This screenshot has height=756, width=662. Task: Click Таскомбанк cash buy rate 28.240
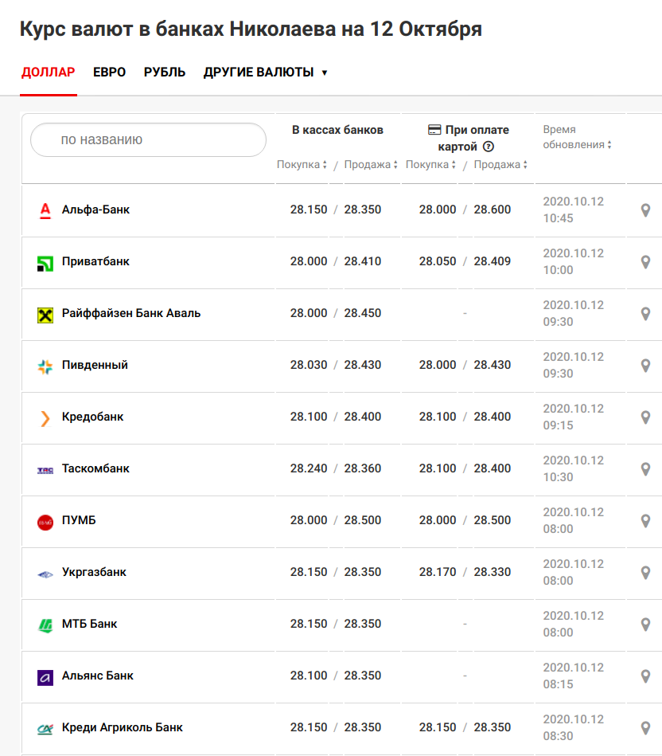tap(309, 468)
